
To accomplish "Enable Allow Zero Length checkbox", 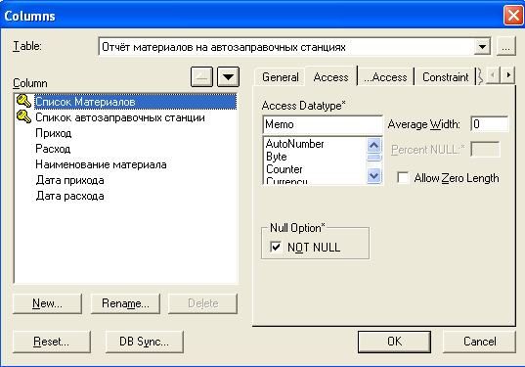I will tap(403, 178).
